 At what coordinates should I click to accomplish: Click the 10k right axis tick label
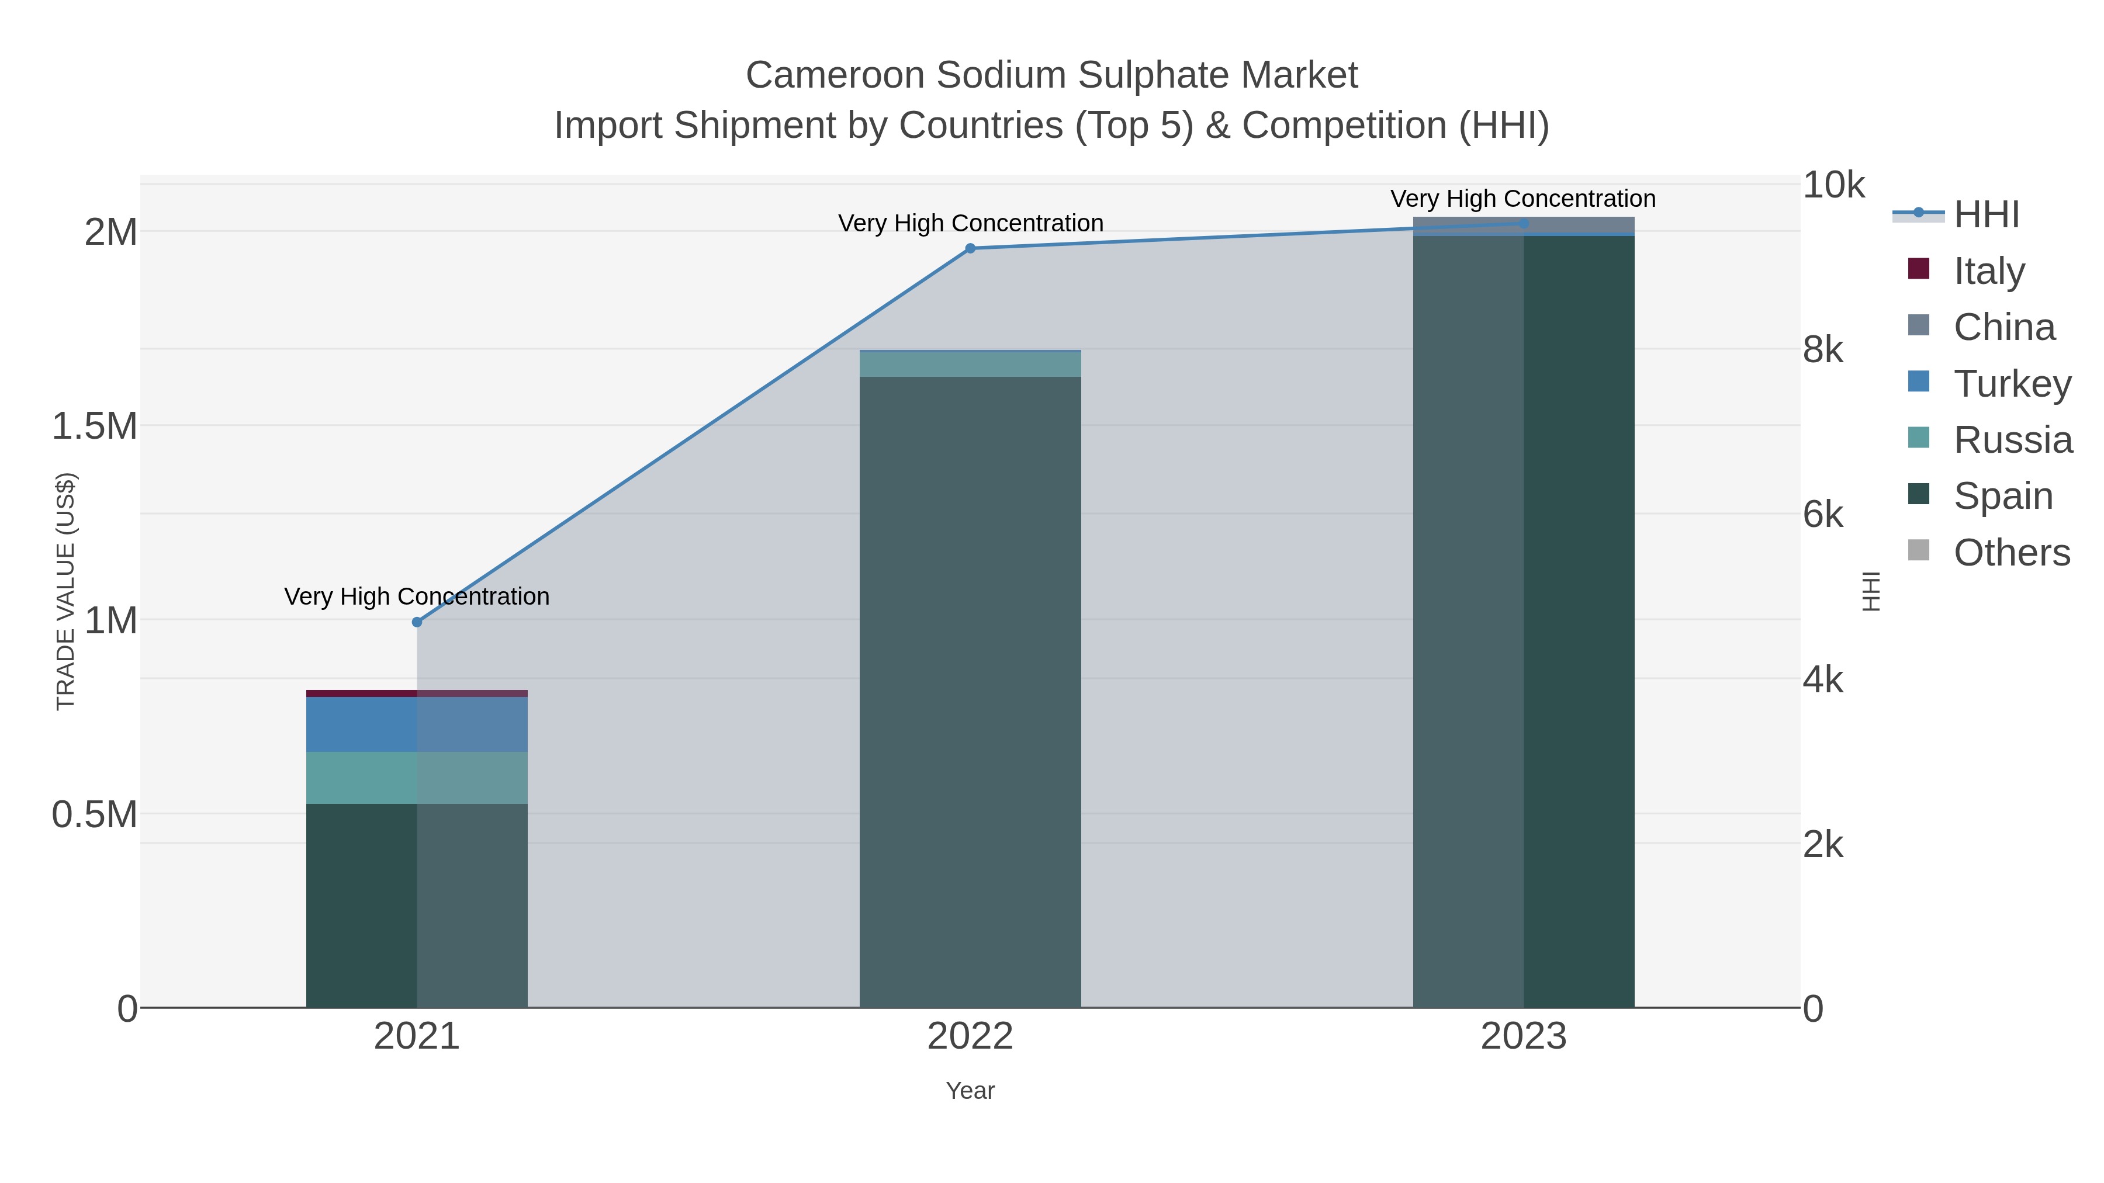[x=1833, y=185]
